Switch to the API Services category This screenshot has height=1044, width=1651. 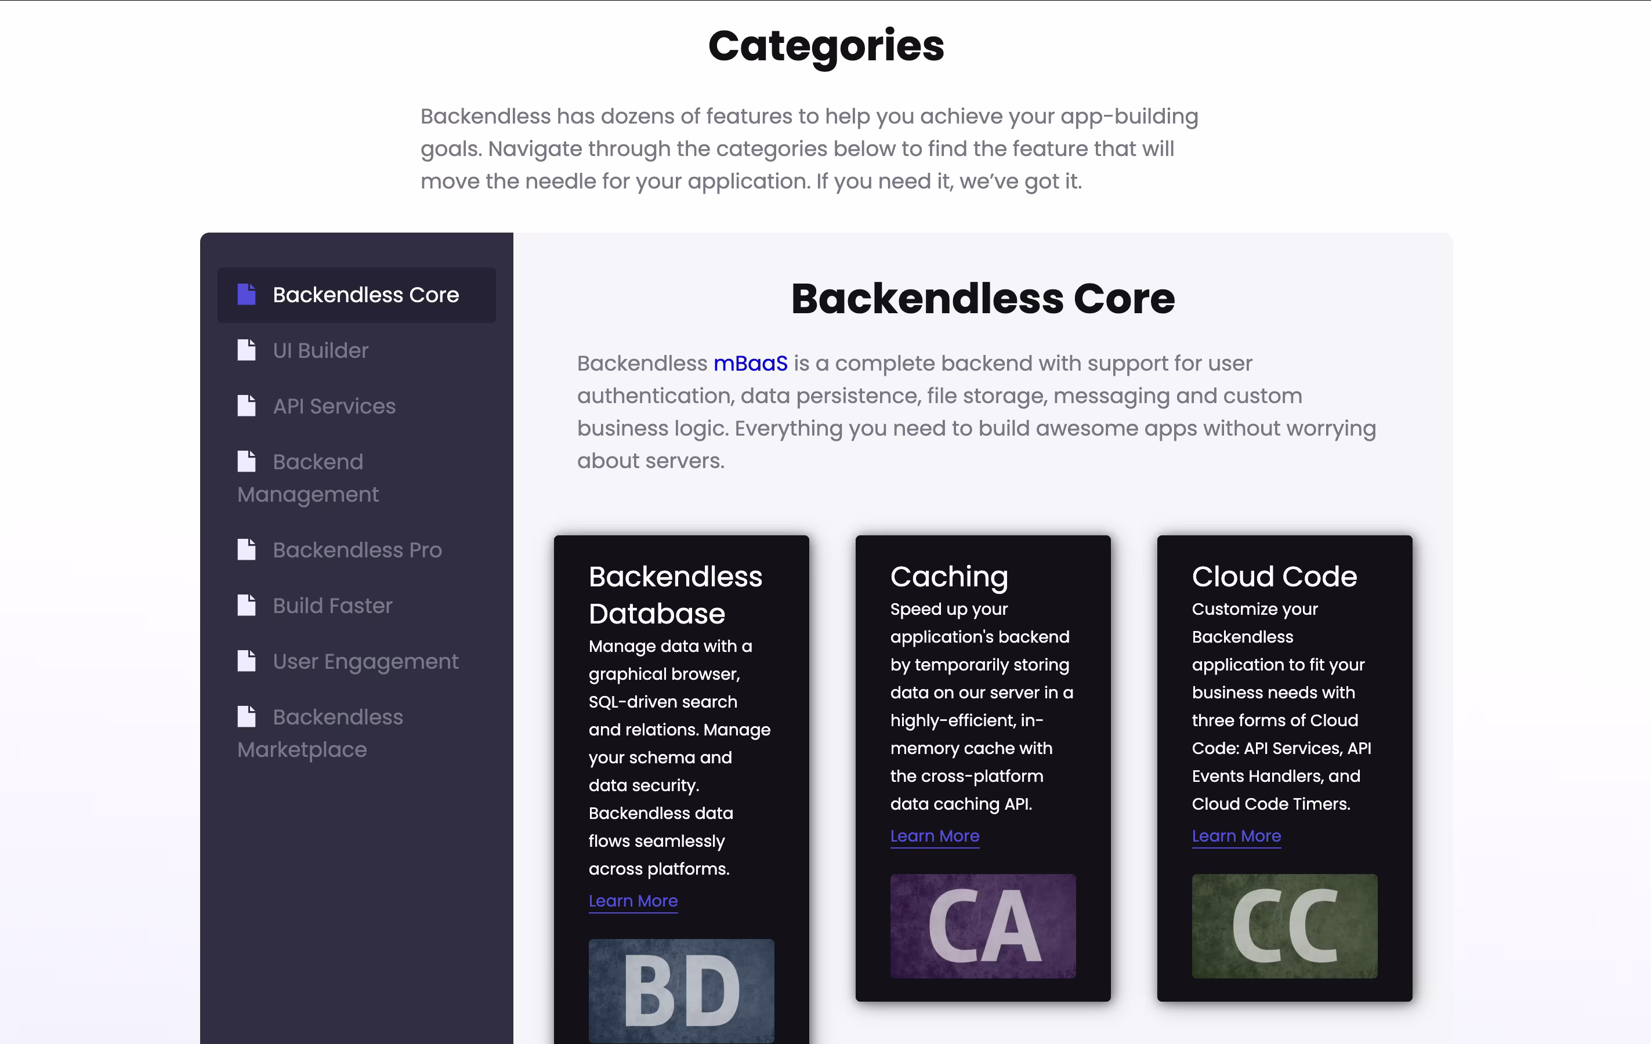(334, 406)
